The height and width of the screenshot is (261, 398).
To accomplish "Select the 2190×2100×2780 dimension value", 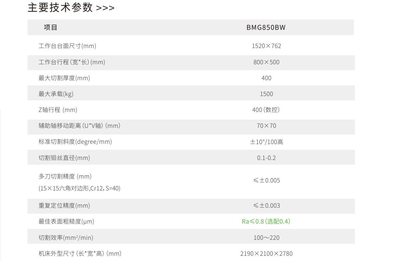I will (266, 254).
